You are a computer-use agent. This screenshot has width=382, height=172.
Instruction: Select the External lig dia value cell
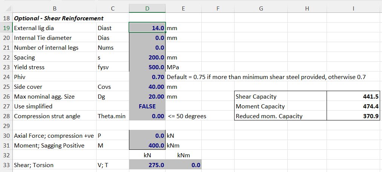(x=147, y=28)
